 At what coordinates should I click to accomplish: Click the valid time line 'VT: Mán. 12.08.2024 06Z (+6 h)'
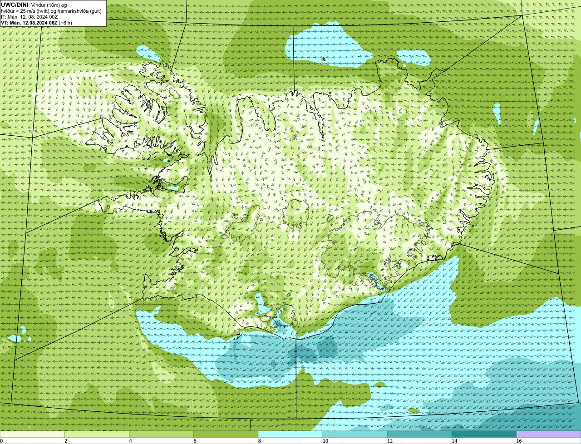36,23
